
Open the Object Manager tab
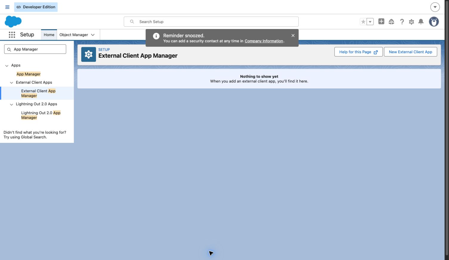pyautogui.click(x=74, y=35)
